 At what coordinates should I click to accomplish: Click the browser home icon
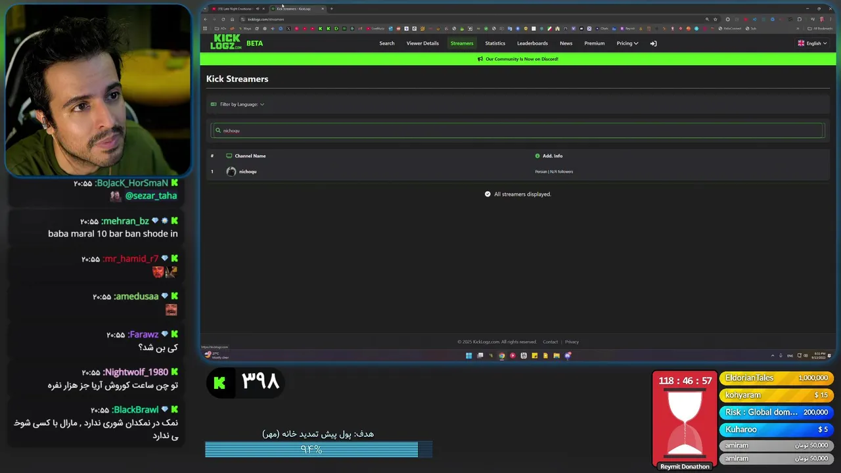(232, 19)
